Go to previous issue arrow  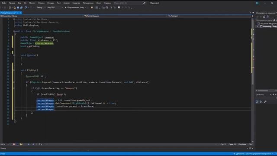[29, 144]
